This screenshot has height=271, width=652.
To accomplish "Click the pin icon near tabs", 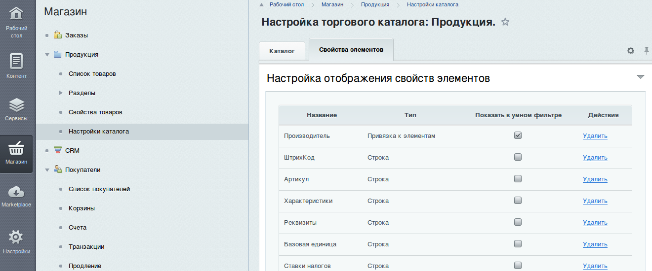I will click(646, 51).
